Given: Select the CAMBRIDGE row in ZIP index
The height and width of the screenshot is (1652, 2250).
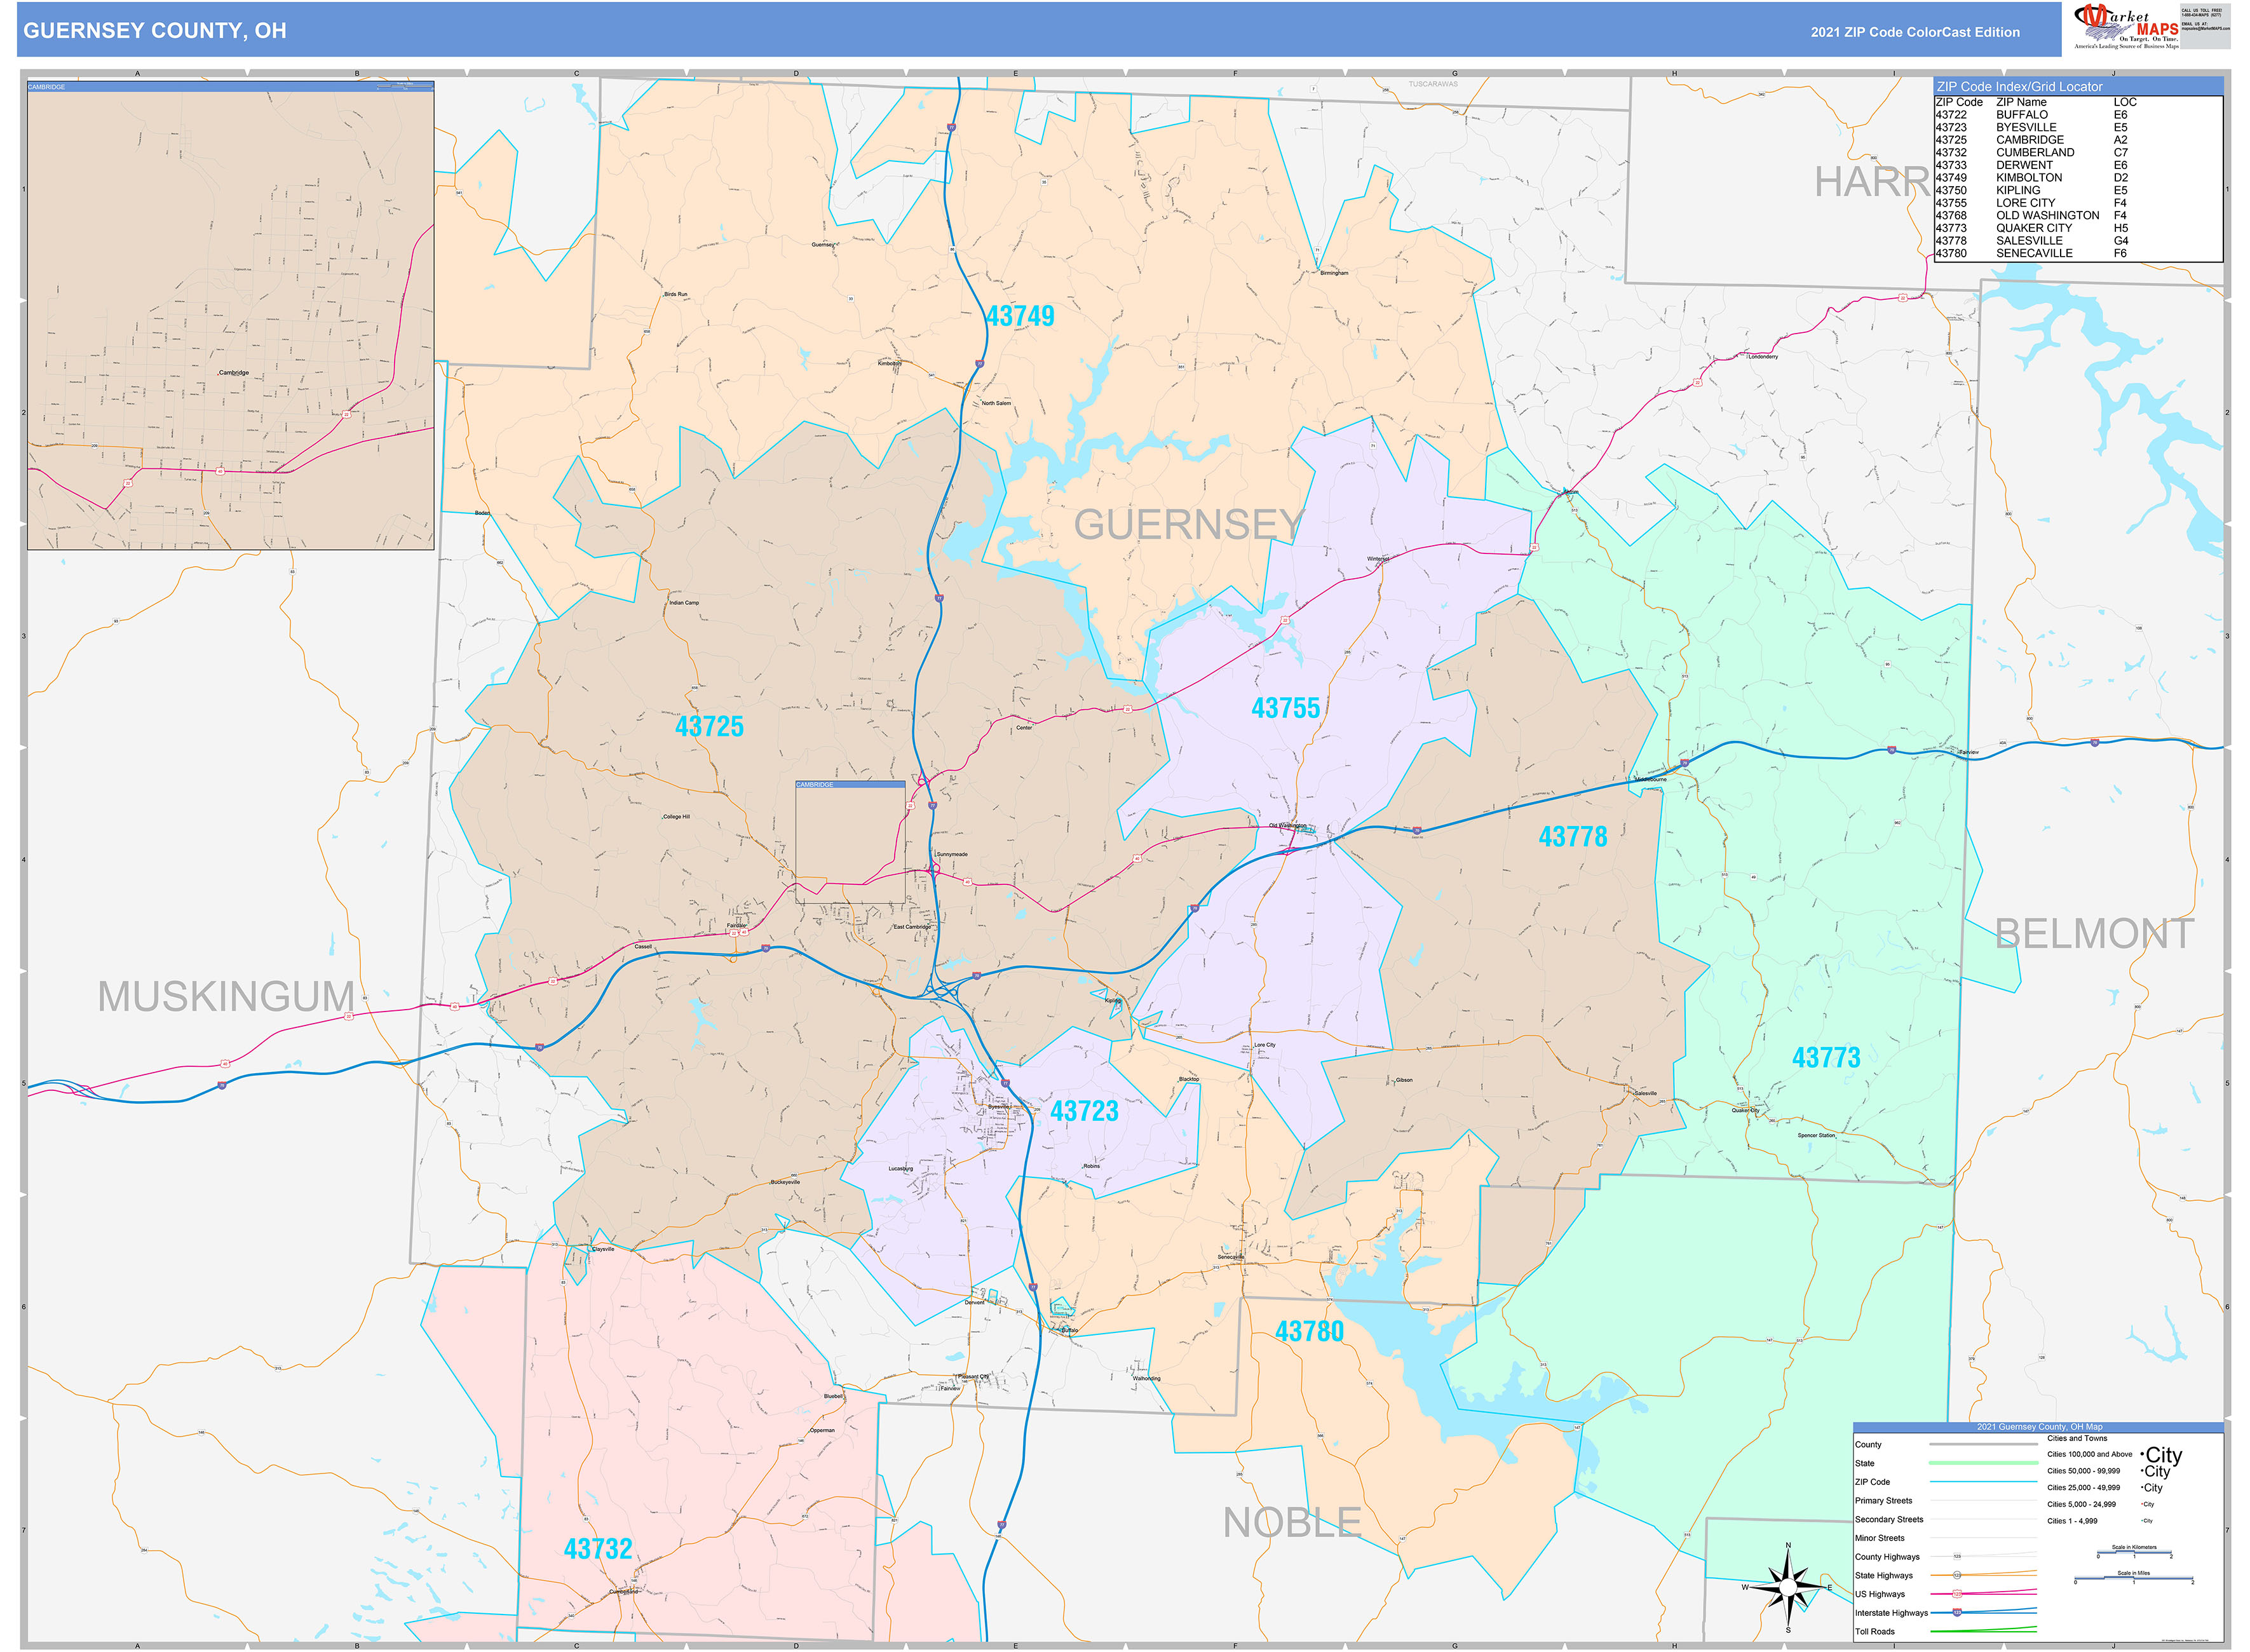Looking at the screenshot, I should 2029,140.
